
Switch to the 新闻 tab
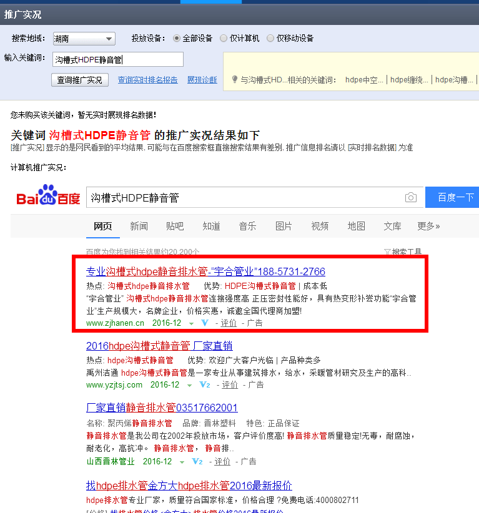coord(139,226)
